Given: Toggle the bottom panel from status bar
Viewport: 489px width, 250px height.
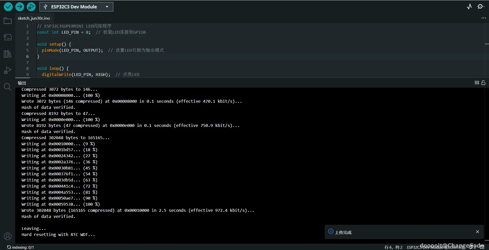Looking at the screenshot, I should click(x=482, y=247).
